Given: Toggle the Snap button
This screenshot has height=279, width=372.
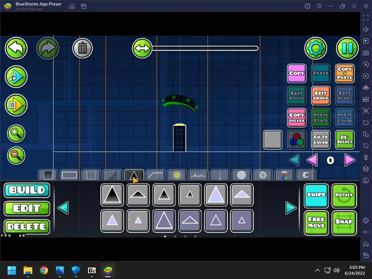Looking at the screenshot, I should [x=344, y=223].
